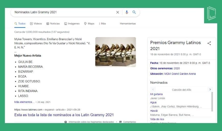This screenshot has width=222, height=131.
Task: Start voice search with microphone icon
Action: tap(127, 12)
